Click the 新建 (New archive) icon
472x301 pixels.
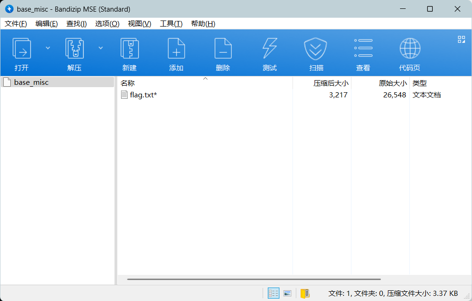pyautogui.click(x=129, y=49)
